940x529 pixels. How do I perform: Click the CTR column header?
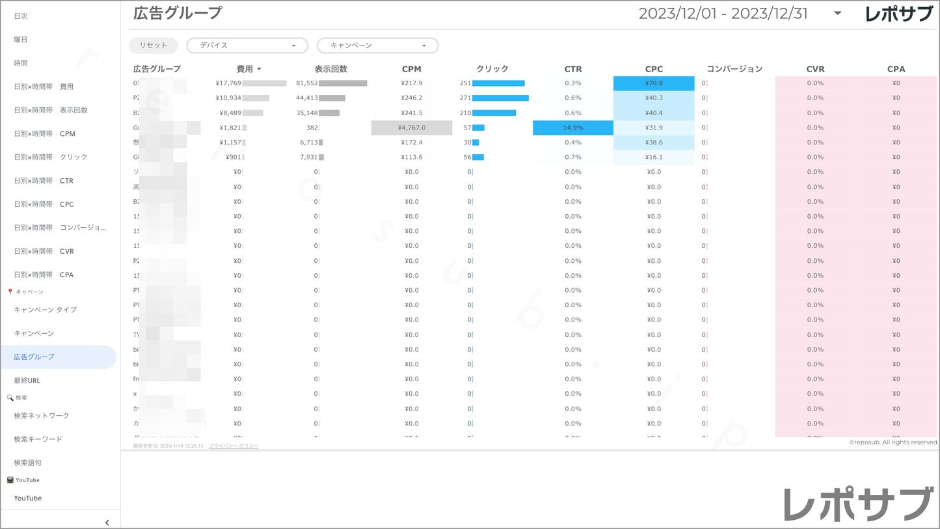click(x=572, y=69)
